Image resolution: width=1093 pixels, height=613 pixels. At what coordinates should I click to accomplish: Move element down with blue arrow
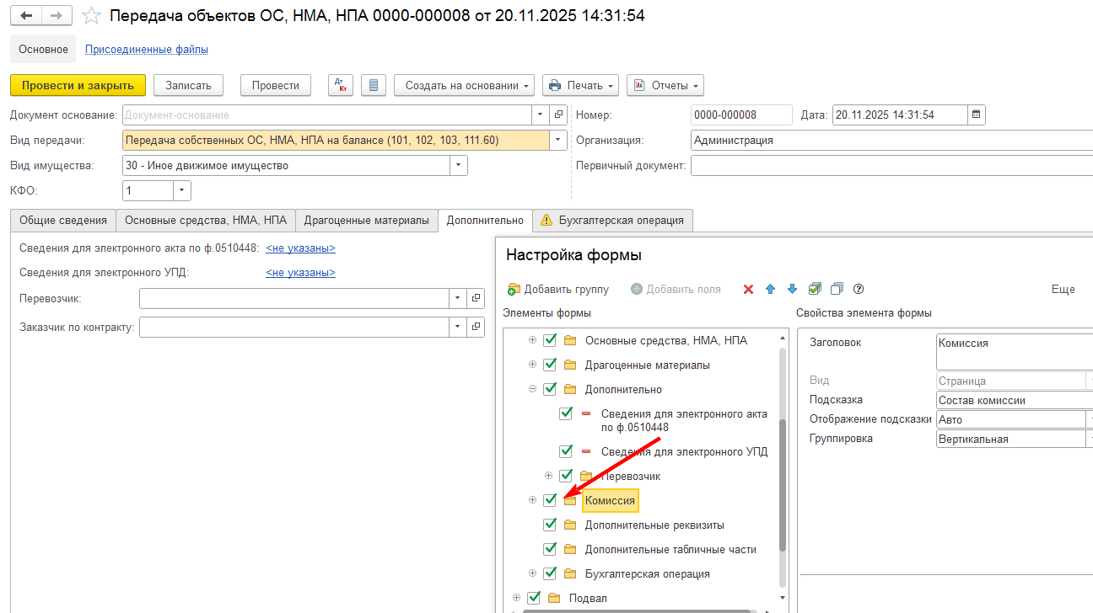coord(792,289)
